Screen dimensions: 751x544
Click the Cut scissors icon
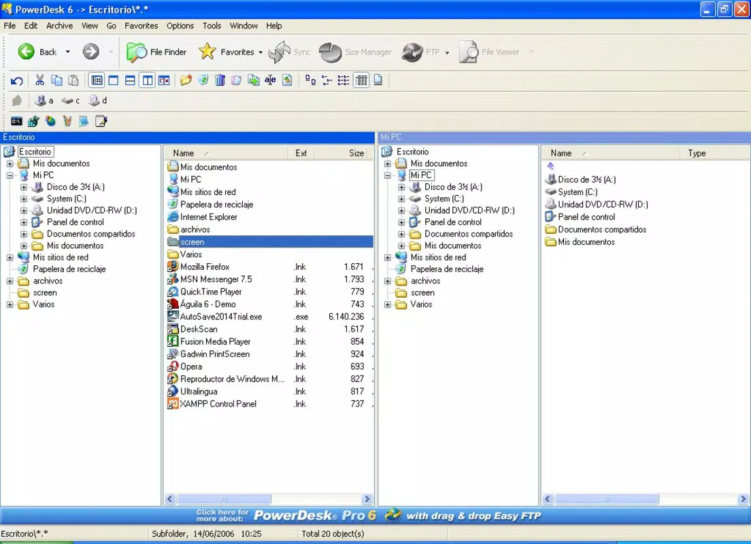click(x=39, y=80)
